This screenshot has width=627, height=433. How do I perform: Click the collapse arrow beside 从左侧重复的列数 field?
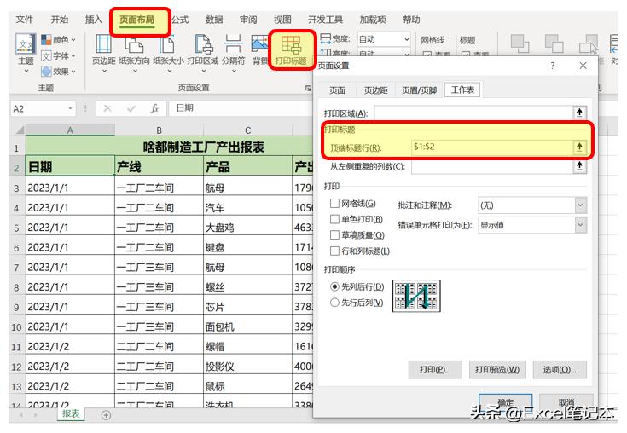579,166
